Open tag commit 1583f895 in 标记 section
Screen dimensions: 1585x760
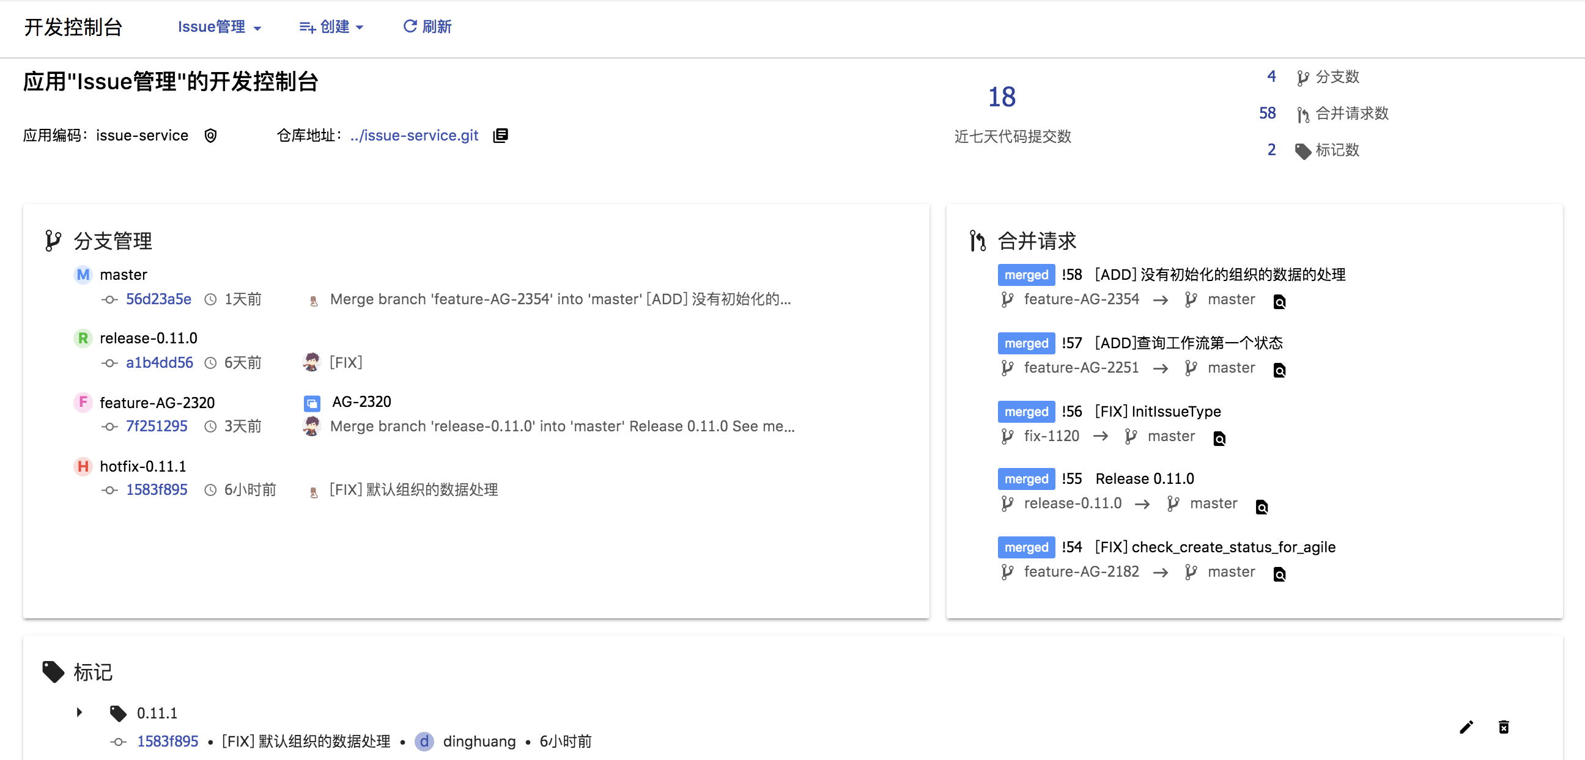pyautogui.click(x=168, y=742)
